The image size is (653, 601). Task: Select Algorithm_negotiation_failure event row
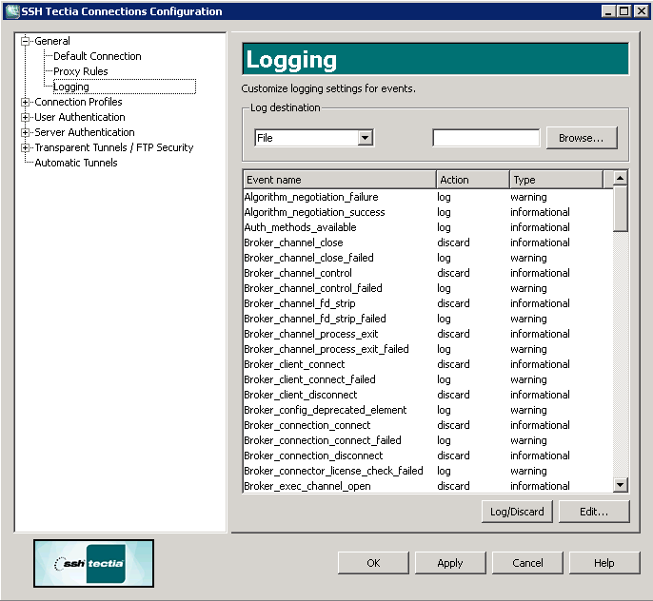[x=428, y=197]
